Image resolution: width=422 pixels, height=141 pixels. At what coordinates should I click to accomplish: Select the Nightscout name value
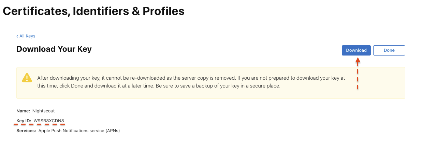point(44,111)
